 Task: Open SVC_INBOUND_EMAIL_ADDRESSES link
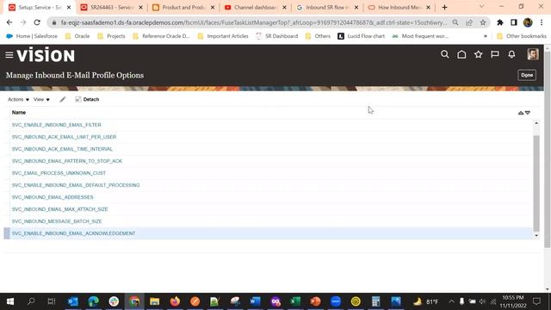tap(53, 197)
